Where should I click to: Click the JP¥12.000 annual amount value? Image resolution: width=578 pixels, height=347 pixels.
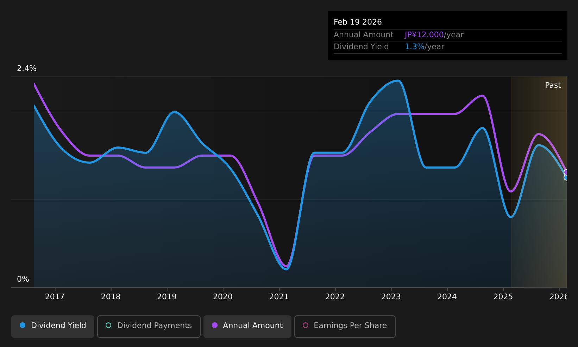pos(424,35)
